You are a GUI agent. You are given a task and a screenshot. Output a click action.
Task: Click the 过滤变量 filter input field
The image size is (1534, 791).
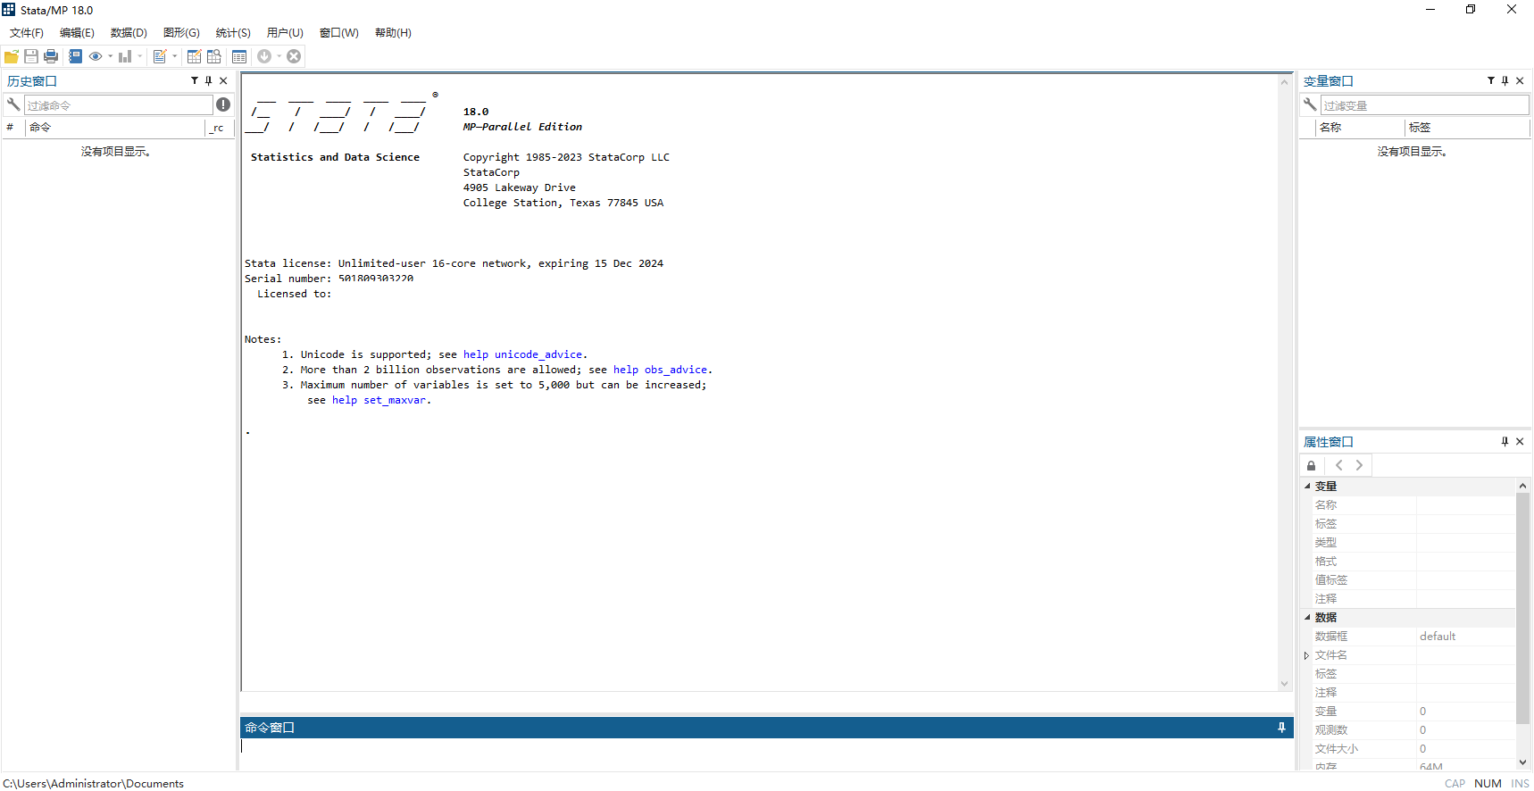1424,105
